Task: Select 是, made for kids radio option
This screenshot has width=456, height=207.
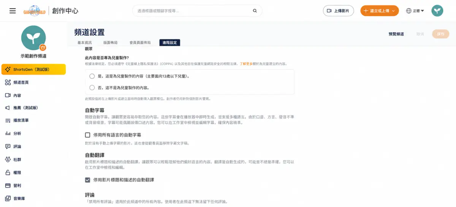Action: tap(92, 76)
